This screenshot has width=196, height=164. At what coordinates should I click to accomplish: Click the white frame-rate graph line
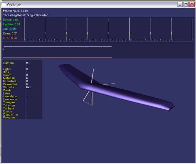(x=57, y=47)
